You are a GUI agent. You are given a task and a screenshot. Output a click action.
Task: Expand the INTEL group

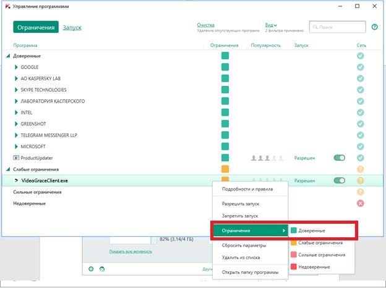click(16, 112)
